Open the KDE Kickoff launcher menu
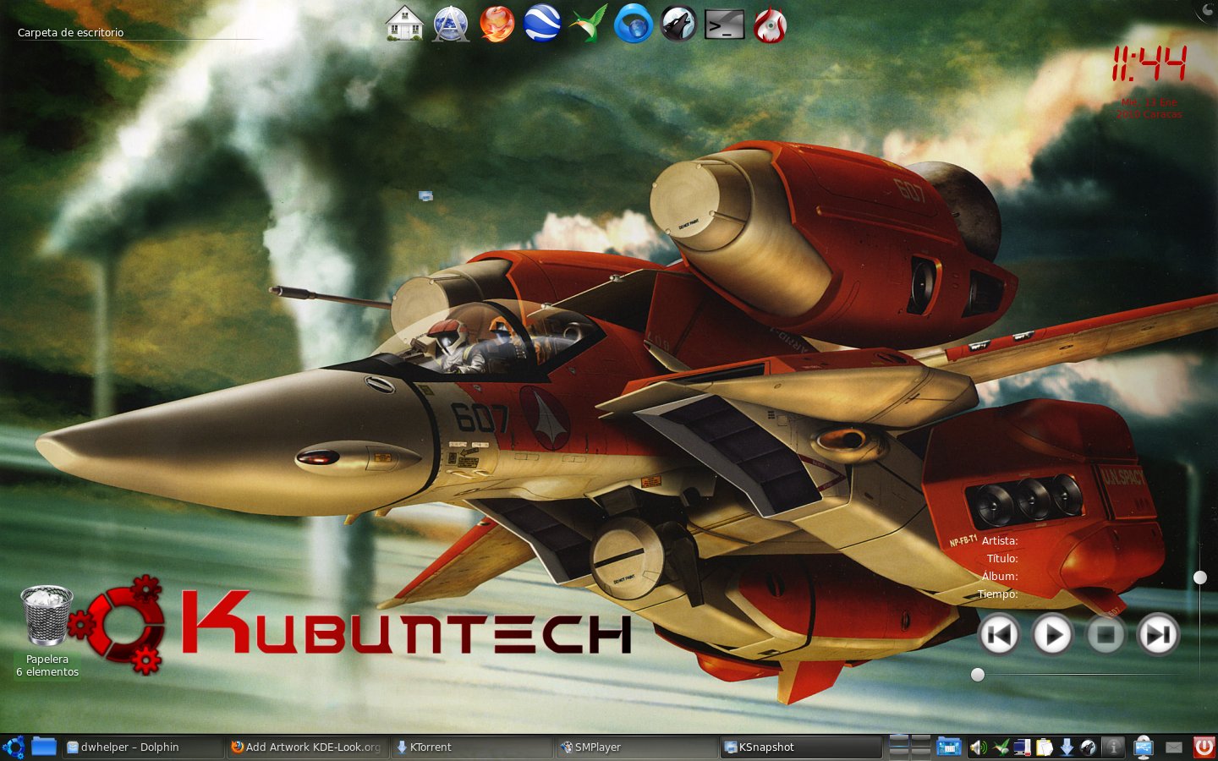The height and width of the screenshot is (761, 1218). (14, 747)
